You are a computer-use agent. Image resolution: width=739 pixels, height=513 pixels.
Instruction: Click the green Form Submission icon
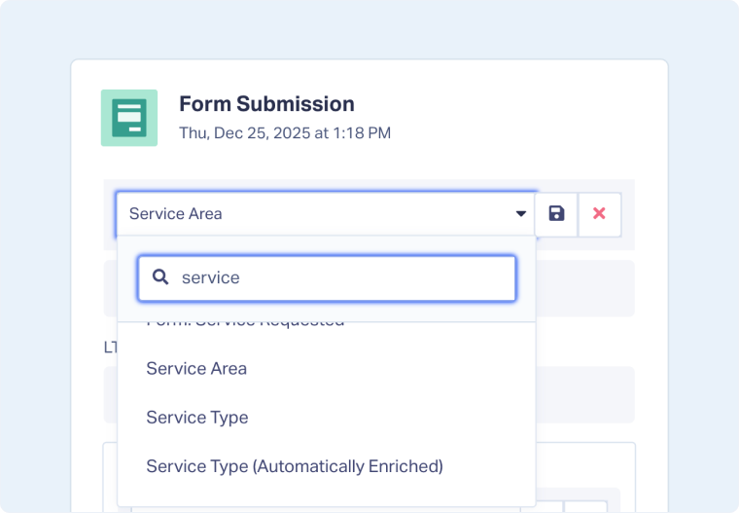pos(128,118)
